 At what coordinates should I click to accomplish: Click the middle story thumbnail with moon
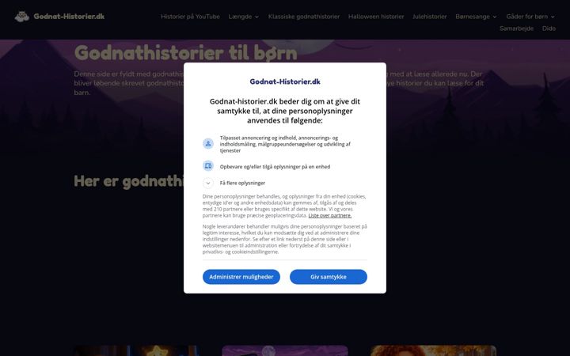tap(285, 350)
